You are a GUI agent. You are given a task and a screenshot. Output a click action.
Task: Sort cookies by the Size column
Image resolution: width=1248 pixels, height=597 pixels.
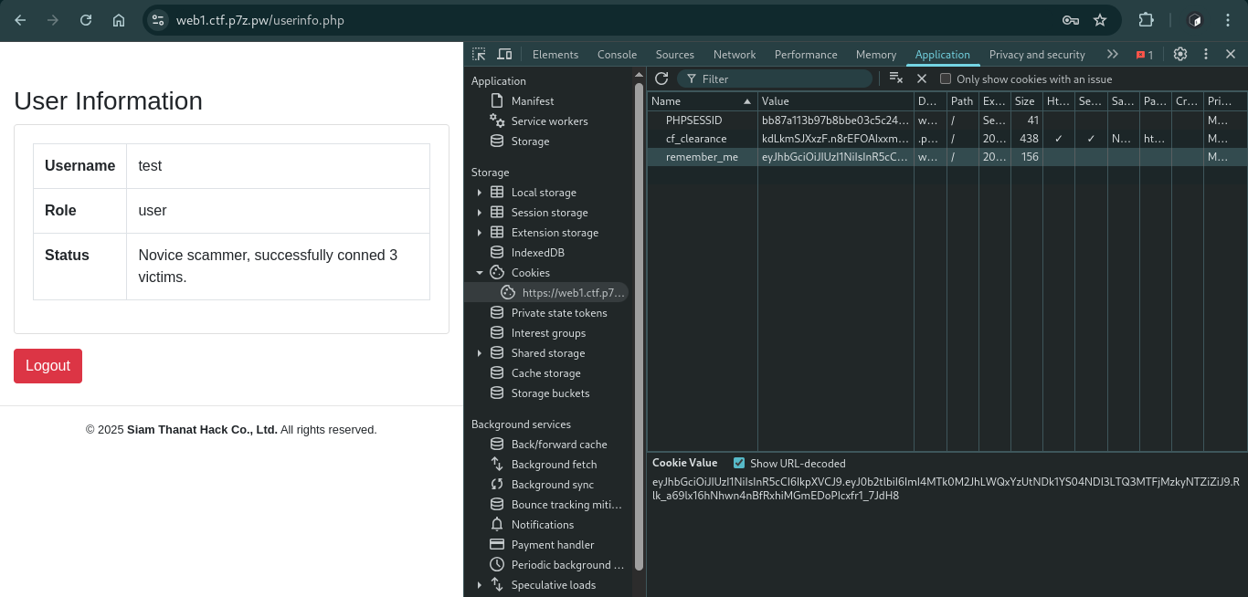click(x=1027, y=101)
